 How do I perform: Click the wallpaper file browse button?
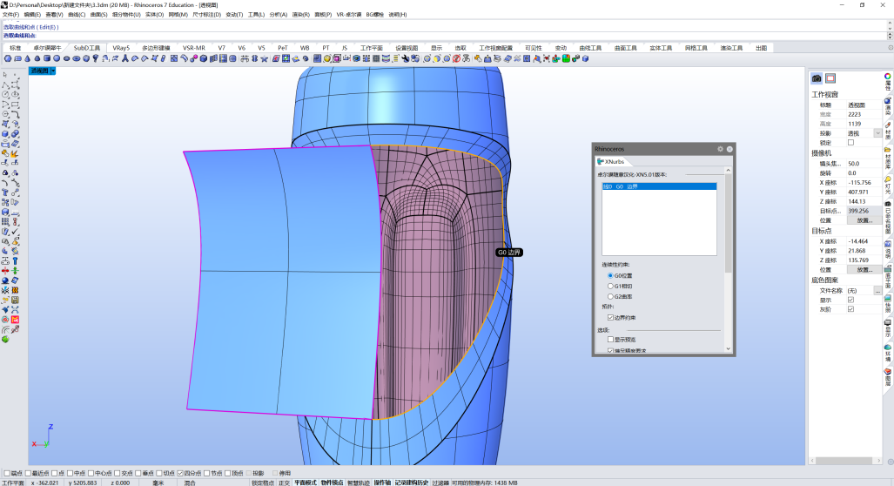coord(877,291)
